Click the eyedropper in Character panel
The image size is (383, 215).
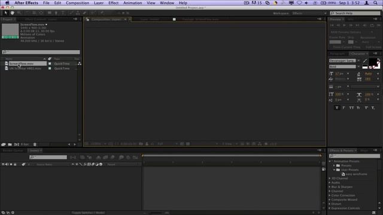tap(365, 60)
